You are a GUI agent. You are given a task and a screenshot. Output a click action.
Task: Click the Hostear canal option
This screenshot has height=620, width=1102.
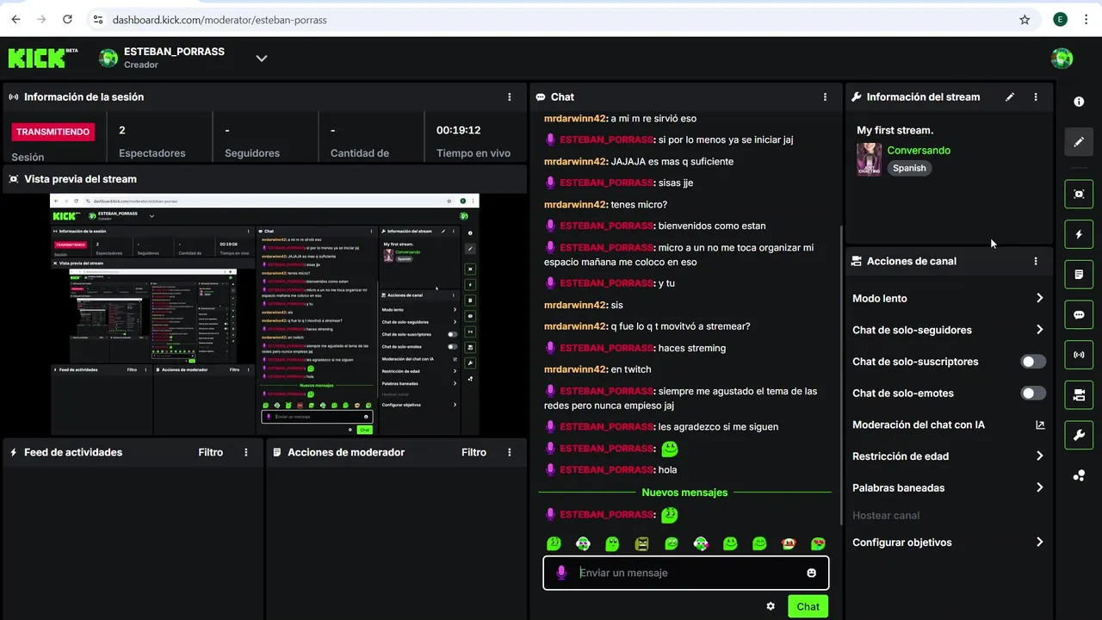[886, 515]
